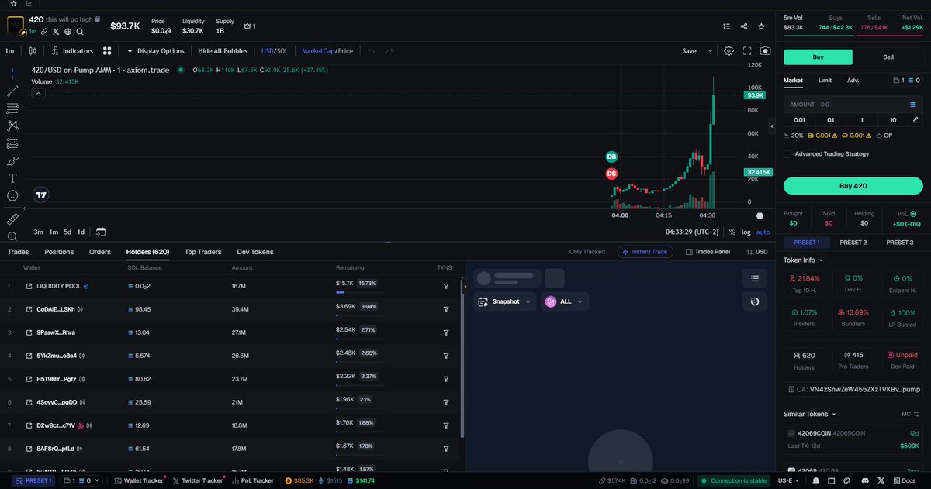Image resolution: width=931 pixels, height=489 pixels.
Task: Take a chart snapshot with camera icon
Action: click(766, 51)
